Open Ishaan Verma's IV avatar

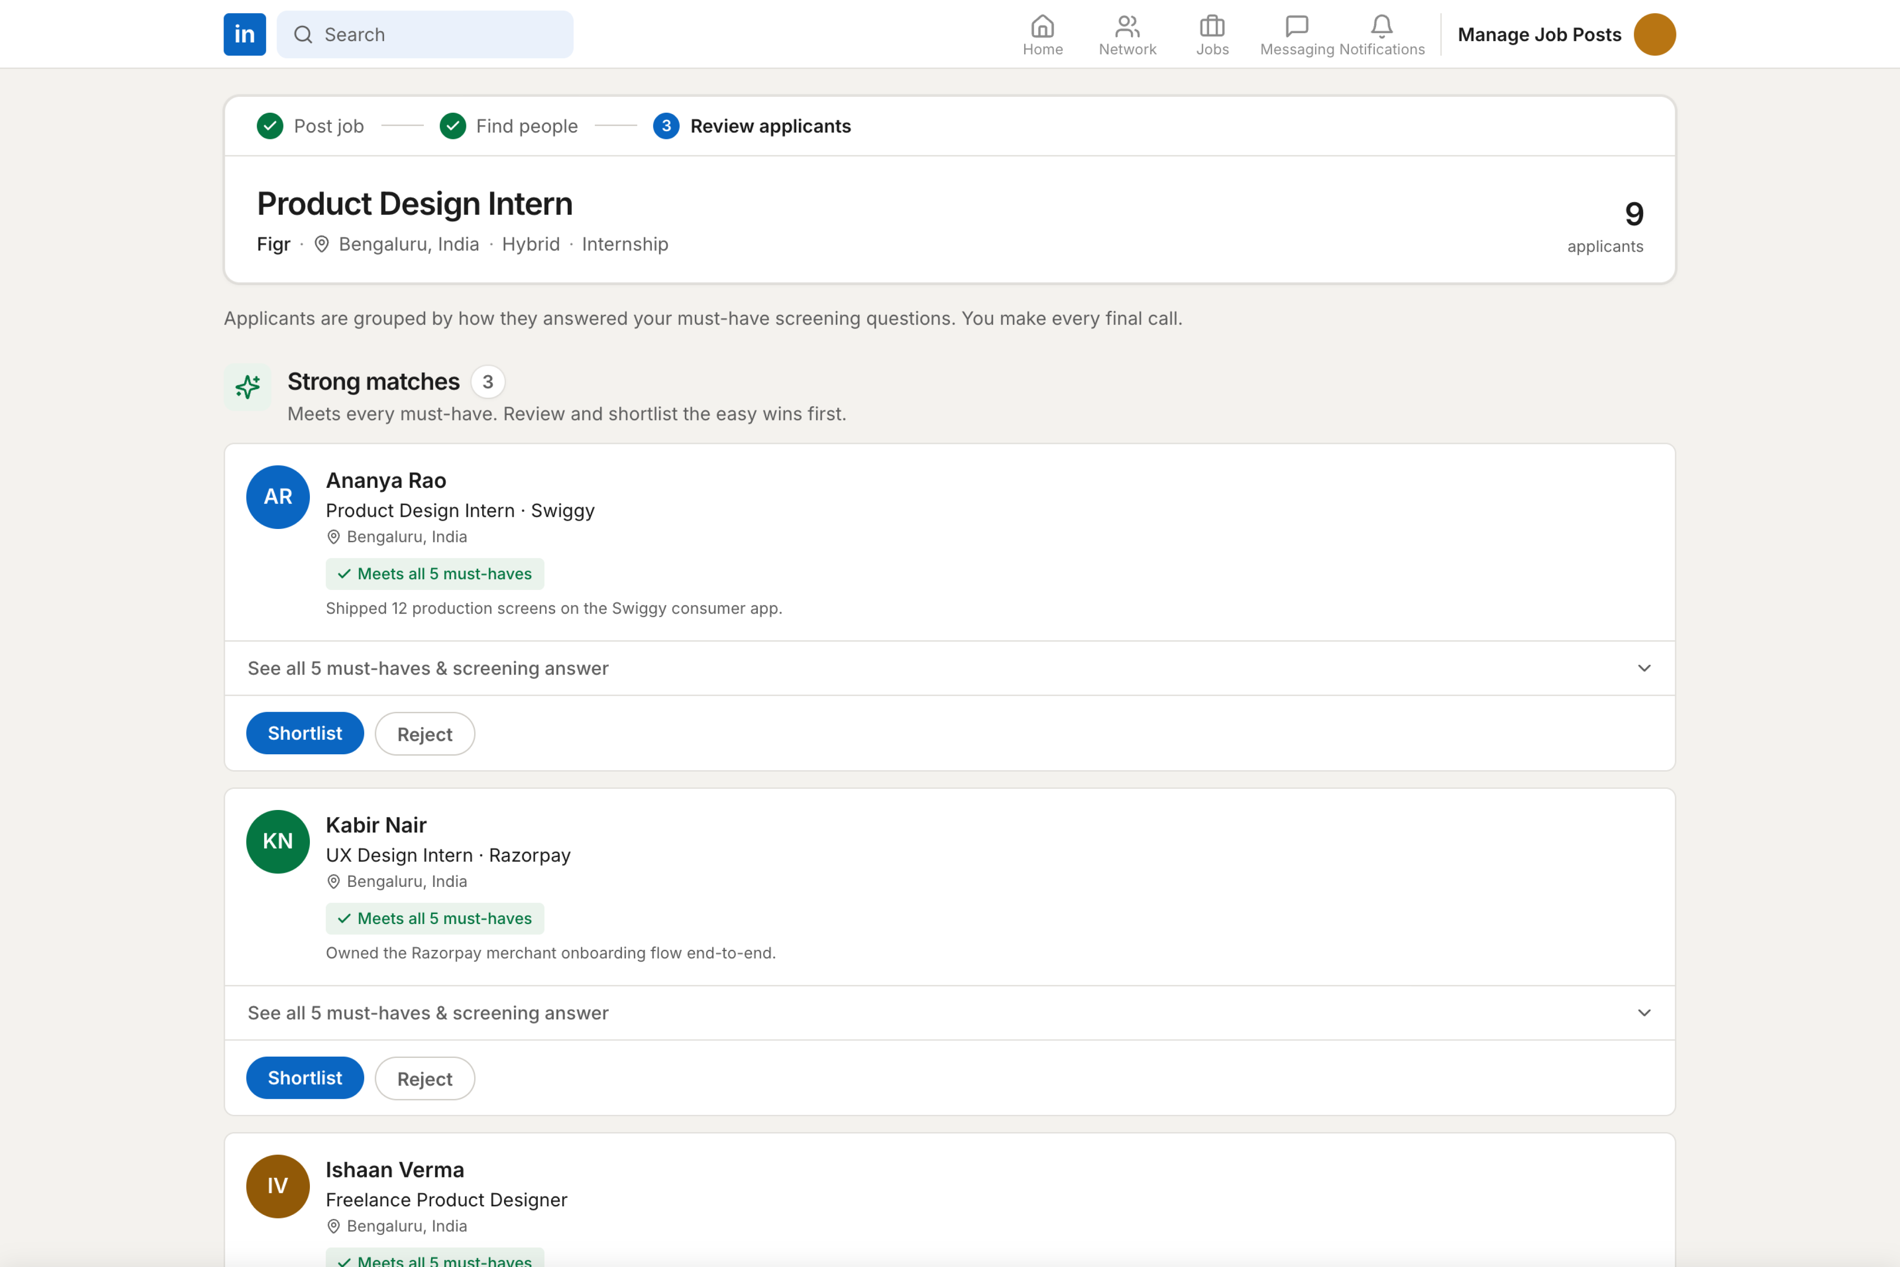[278, 1186]
